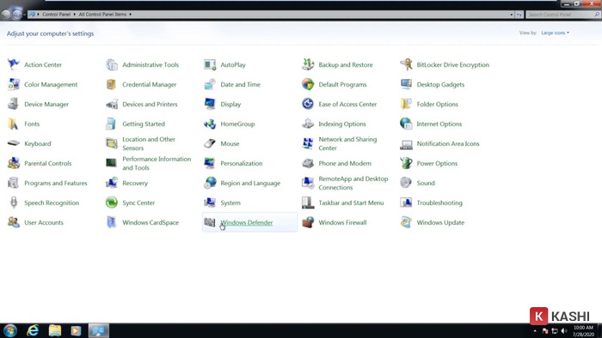602x338 pixels.
Task: Open the Network and Sharing Center icon
Action: pos(308,143)
